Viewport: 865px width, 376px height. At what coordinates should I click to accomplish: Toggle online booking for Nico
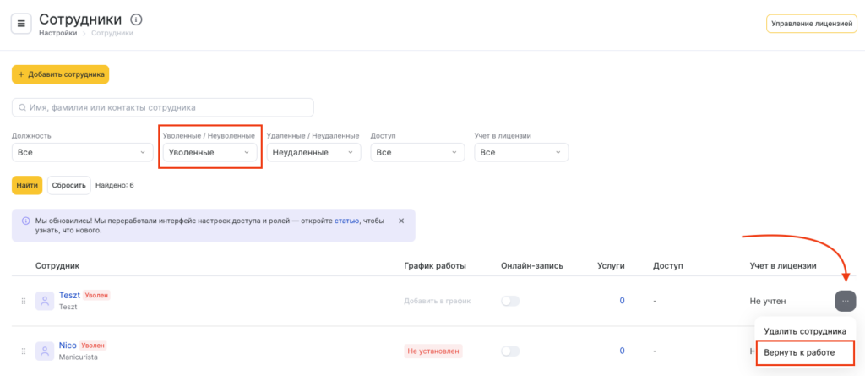[x=510, y=351]
